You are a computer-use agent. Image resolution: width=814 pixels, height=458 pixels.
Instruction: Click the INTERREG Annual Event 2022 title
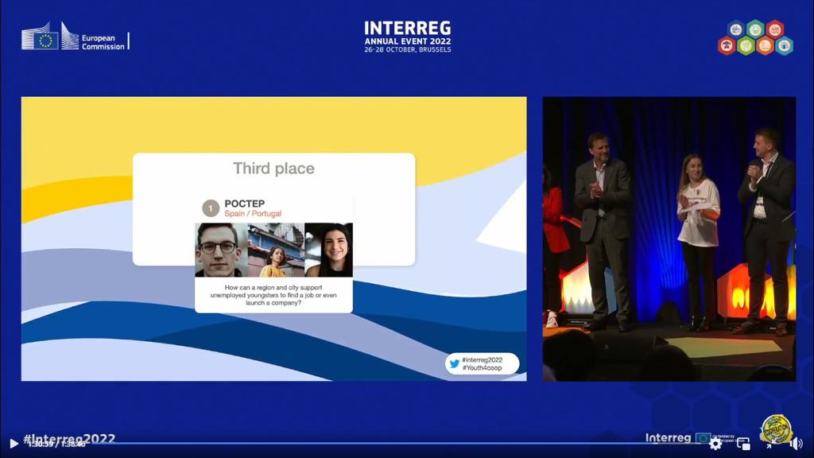pos(407,37)
